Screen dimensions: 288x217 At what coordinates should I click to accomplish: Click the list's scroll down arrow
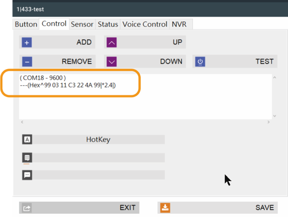(x=275, y=116)
